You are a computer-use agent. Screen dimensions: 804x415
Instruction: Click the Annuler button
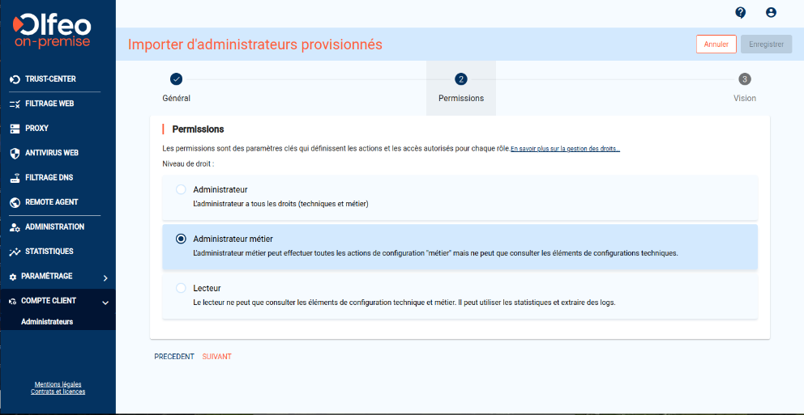716,44
